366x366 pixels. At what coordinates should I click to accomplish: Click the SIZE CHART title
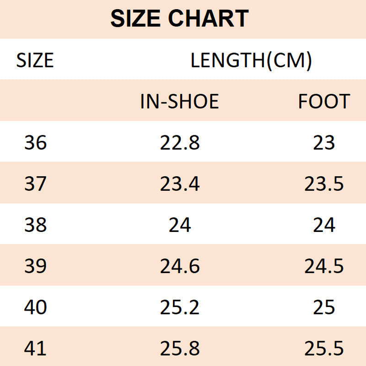(179, 19)
